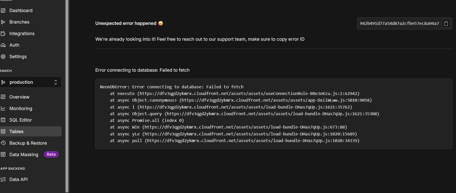Click the Monitoring chart icon
The image size is (456, 193).
point(3,109)
